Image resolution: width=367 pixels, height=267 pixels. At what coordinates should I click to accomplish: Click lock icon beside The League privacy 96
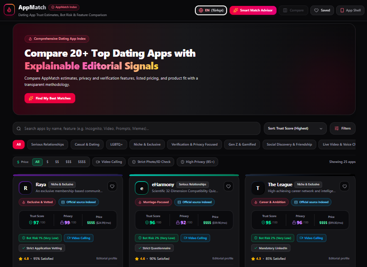[x=294, y=223]
